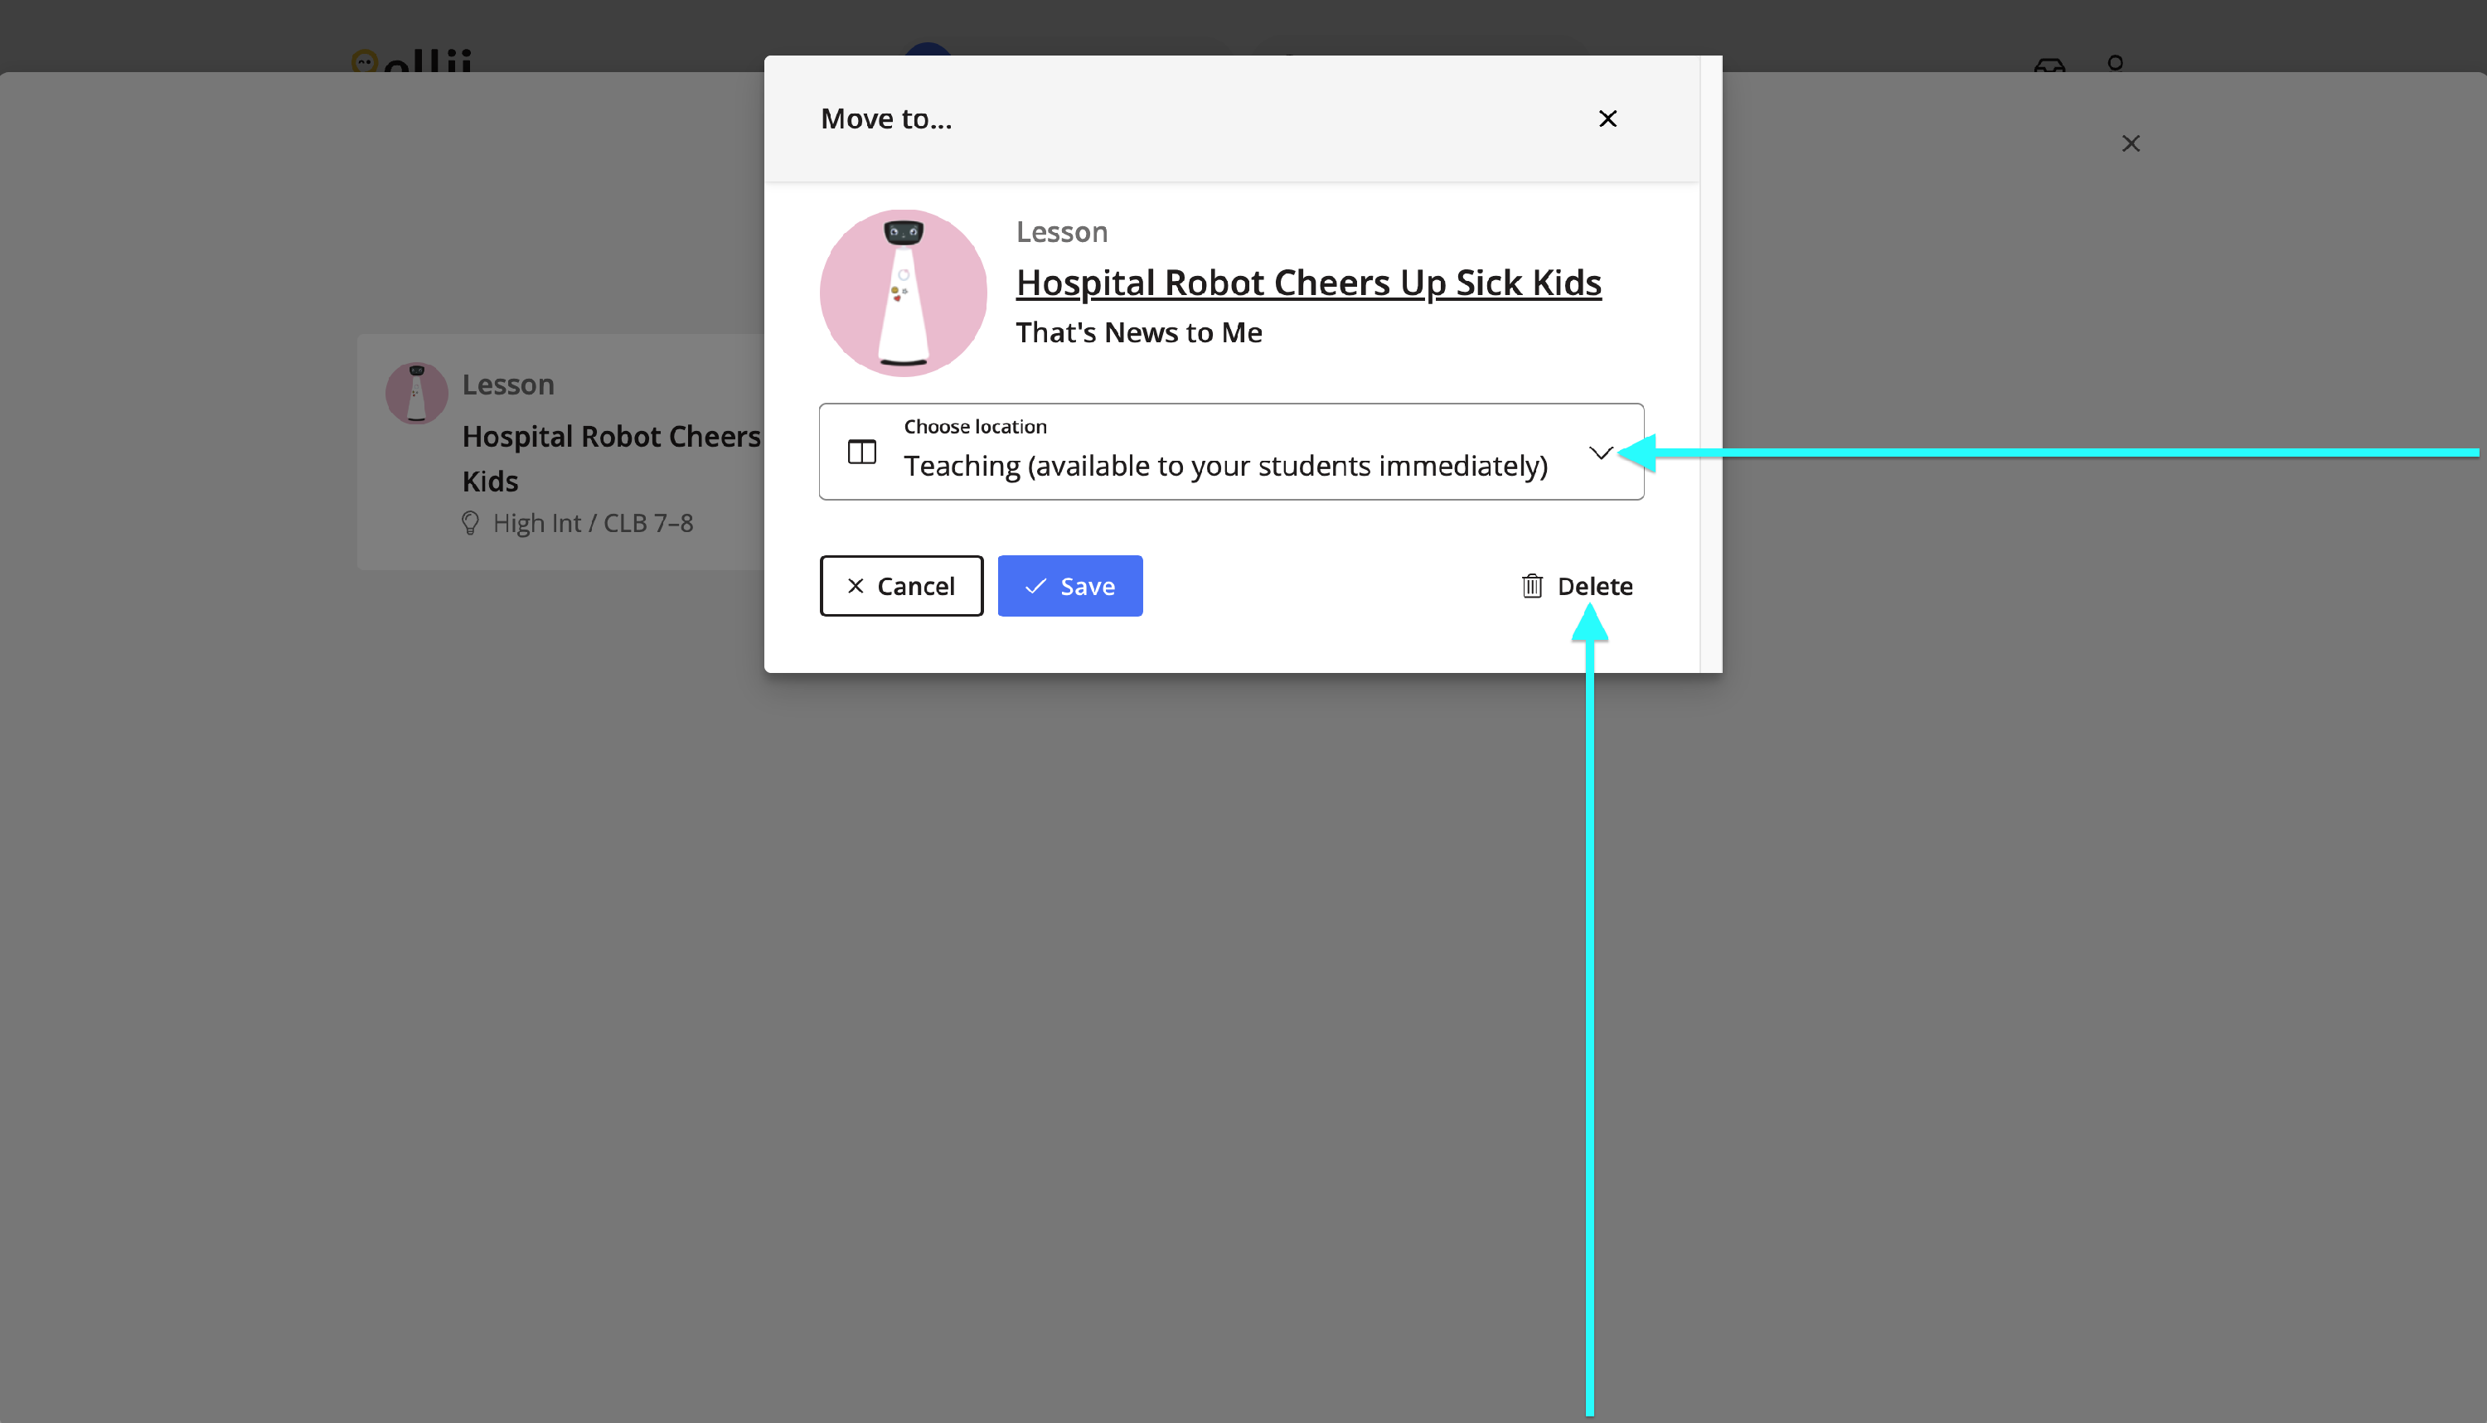
Task: Click the ellii logo in header
Action: (x=411, y=62)
